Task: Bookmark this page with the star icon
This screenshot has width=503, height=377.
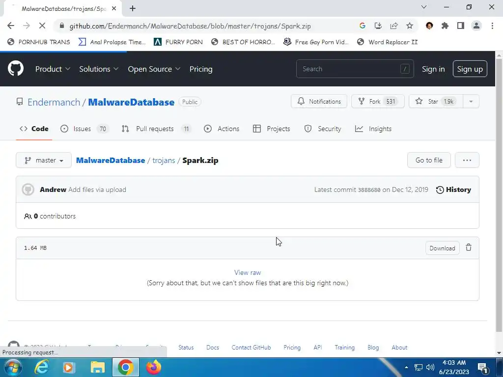Action: pos(410,26)
